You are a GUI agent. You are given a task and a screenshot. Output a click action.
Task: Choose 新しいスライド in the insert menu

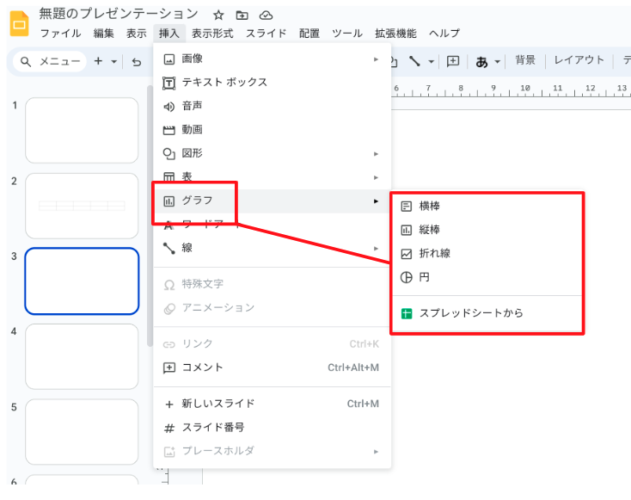(272, 404)
